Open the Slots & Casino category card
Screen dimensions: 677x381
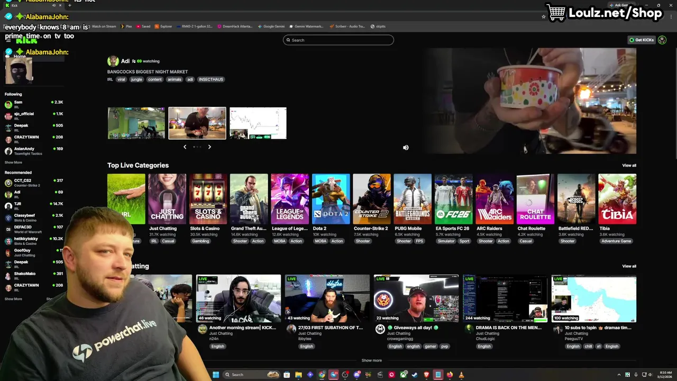208,199
